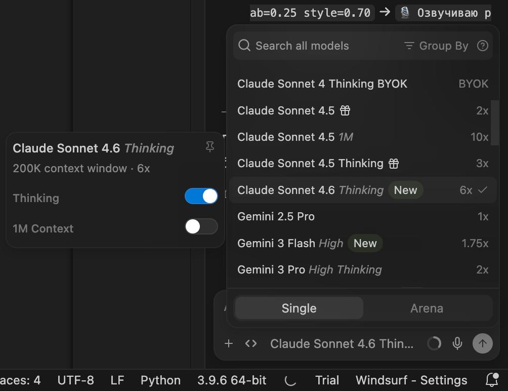Click the help question mark icon
This screenshot has height=391, width=508.
click(x=483, y=46)
